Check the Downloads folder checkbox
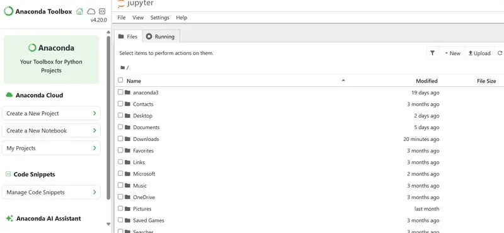 120,139
